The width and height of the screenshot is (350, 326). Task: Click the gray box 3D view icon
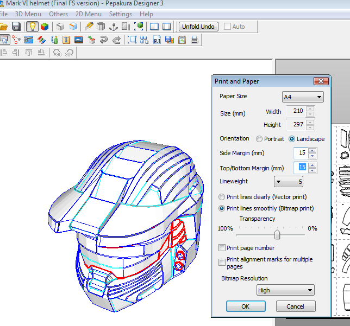pos(60,27)
